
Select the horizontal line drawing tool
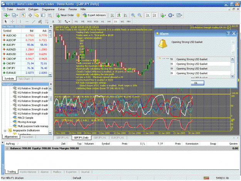tap(27, 22)
